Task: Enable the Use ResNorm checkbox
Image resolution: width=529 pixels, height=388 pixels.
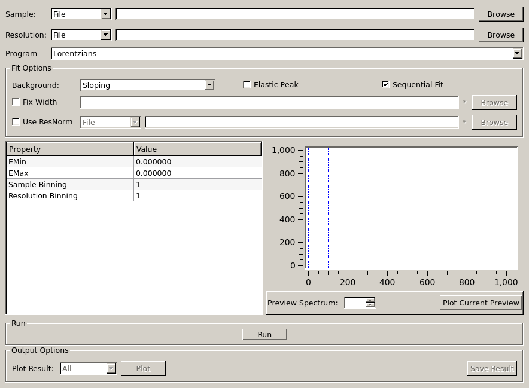Action: (16, 122)
